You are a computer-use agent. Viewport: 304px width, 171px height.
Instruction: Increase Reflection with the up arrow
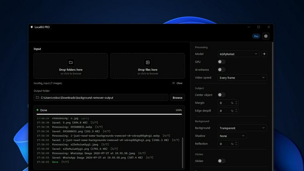236,142
